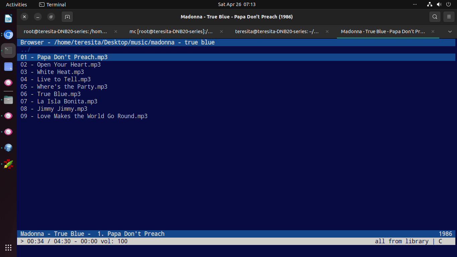Close the teresita home terminal tab
The width and height of the screenshot is (457, 257).
[327, 31]
